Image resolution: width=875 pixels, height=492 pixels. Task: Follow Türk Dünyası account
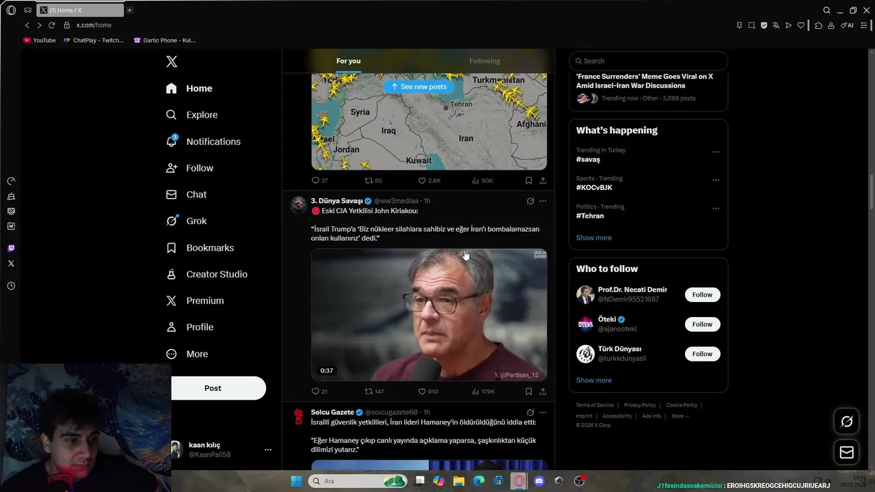[x=702, y=354]
